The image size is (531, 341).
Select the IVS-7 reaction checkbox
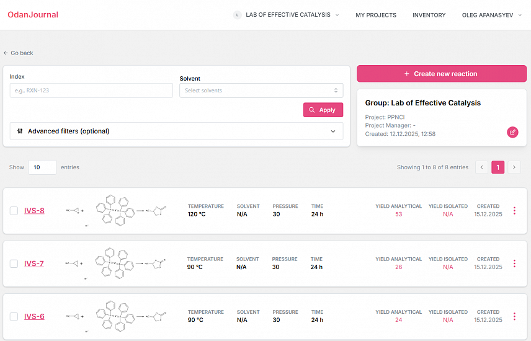[x=14, y=263]
